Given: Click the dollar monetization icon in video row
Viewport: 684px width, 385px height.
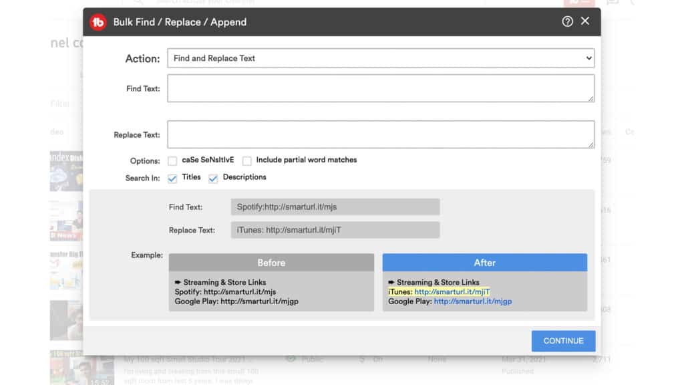Looking at the screenshot, I should (361, 360).
